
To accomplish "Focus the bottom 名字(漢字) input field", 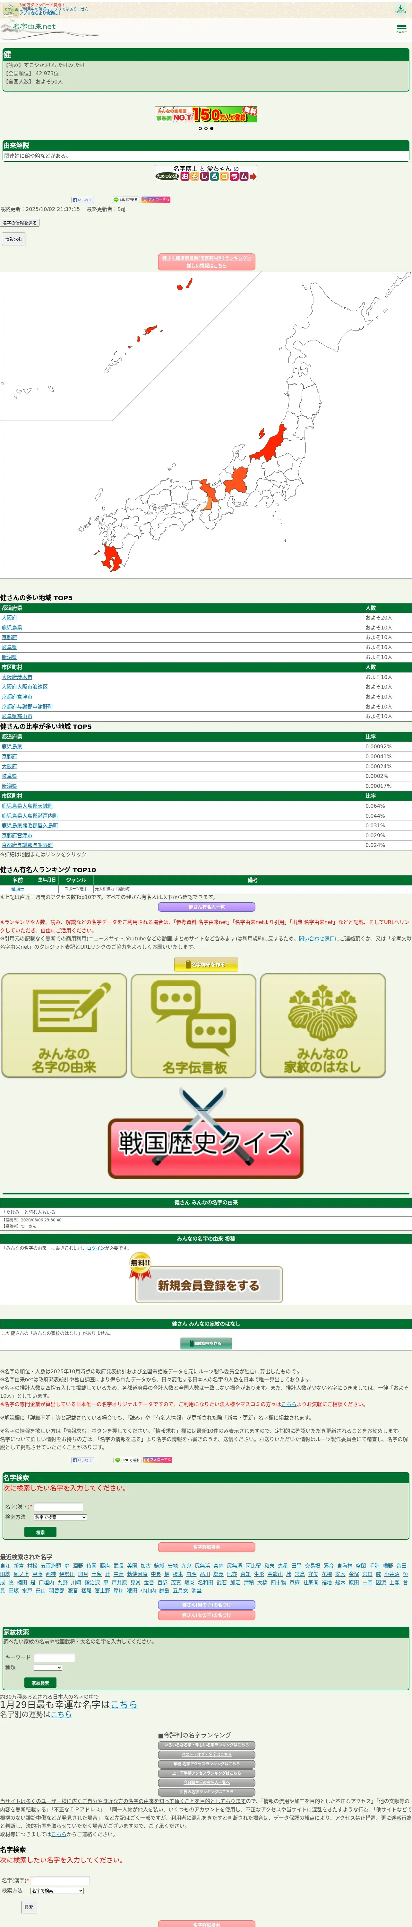I will click(60, 1881).
